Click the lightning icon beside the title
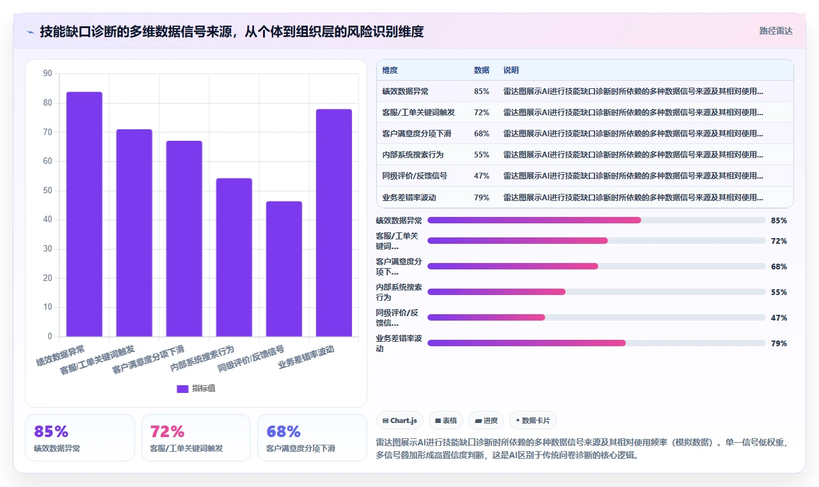The height and width of the screenshot is (487, 819). click(x=31, y=32)
